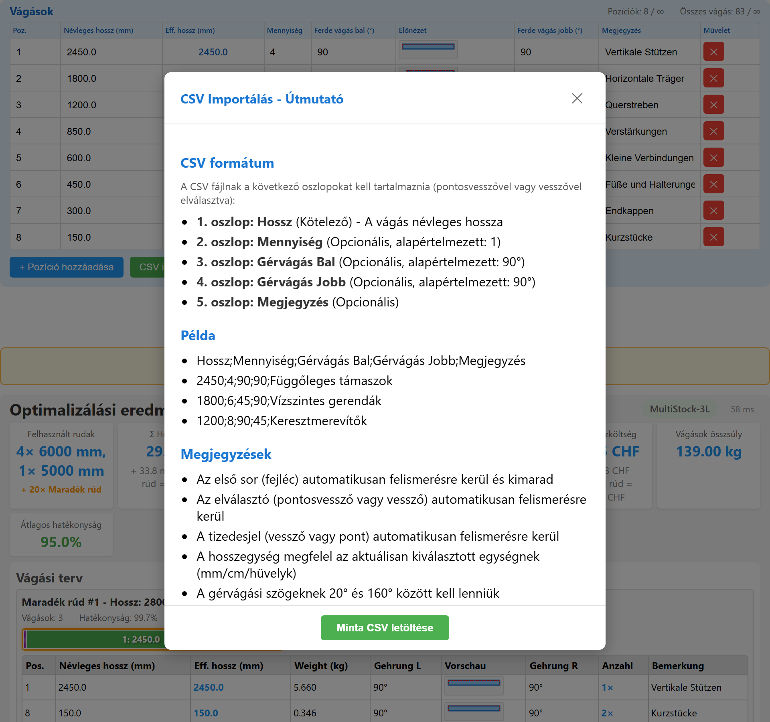Close the CSV Importálás guide dialog
This screenshot has height=722, width=770.
click(x=577, y=98)
